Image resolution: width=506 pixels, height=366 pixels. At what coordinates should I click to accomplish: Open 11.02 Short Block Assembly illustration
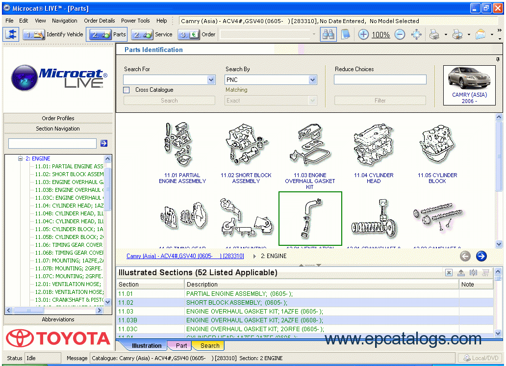pos(246,153)
